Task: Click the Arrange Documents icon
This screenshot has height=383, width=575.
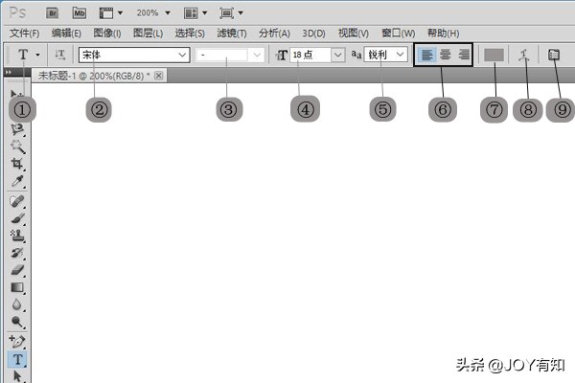Action: (x=191, y=13)
